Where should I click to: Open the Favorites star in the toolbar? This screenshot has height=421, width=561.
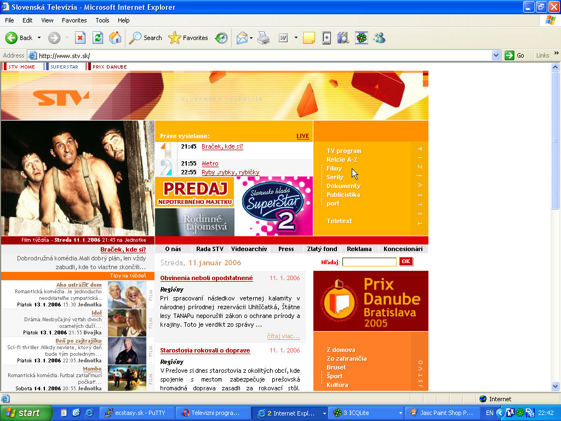[x=188, y=38]
